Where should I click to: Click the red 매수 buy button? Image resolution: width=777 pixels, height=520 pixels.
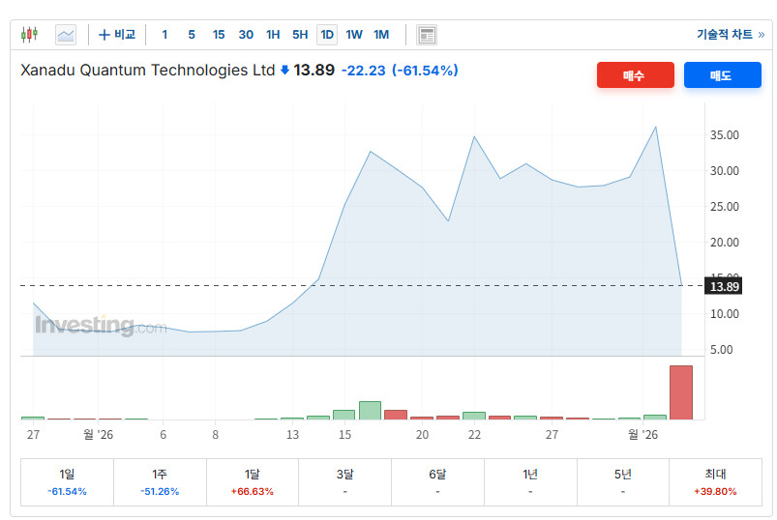click(x=636, y=75)
